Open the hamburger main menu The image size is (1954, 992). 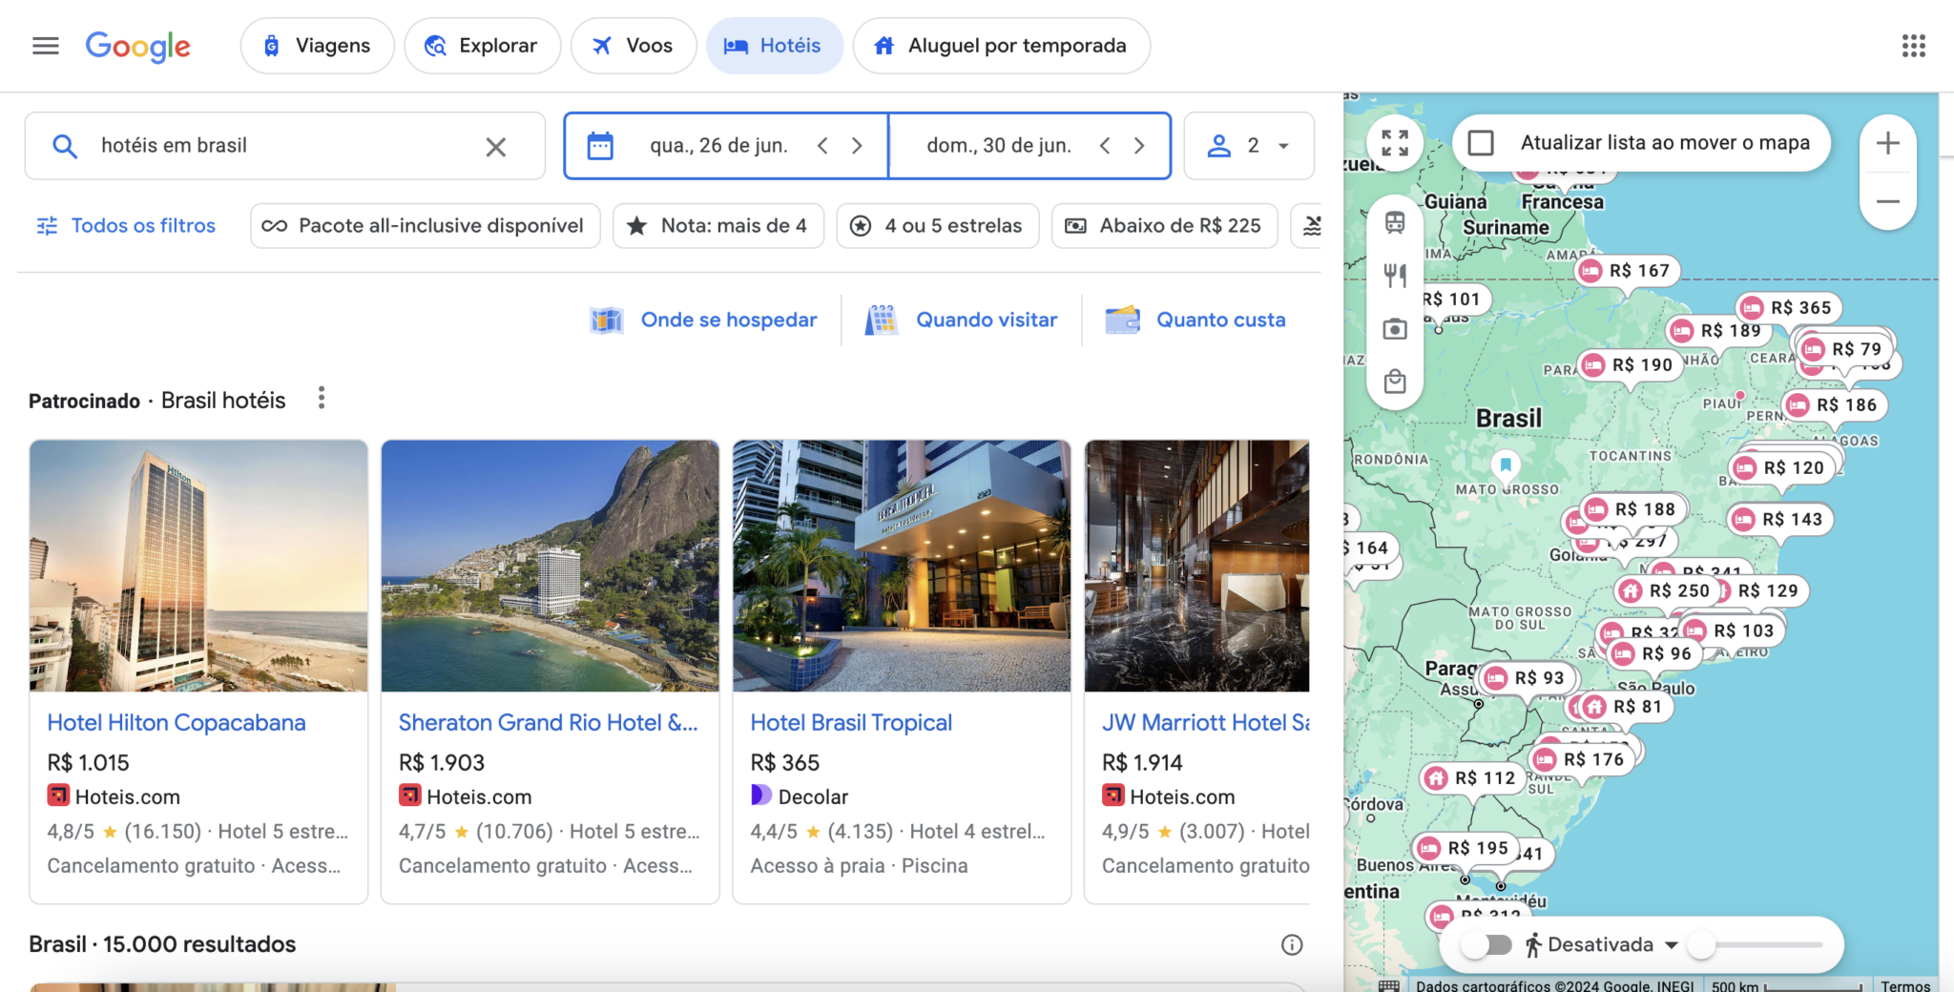tap(46, 46)
